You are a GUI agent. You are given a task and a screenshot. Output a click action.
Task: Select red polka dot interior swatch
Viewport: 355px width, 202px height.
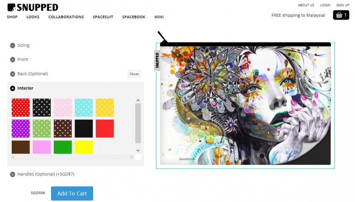coord(21,108)
